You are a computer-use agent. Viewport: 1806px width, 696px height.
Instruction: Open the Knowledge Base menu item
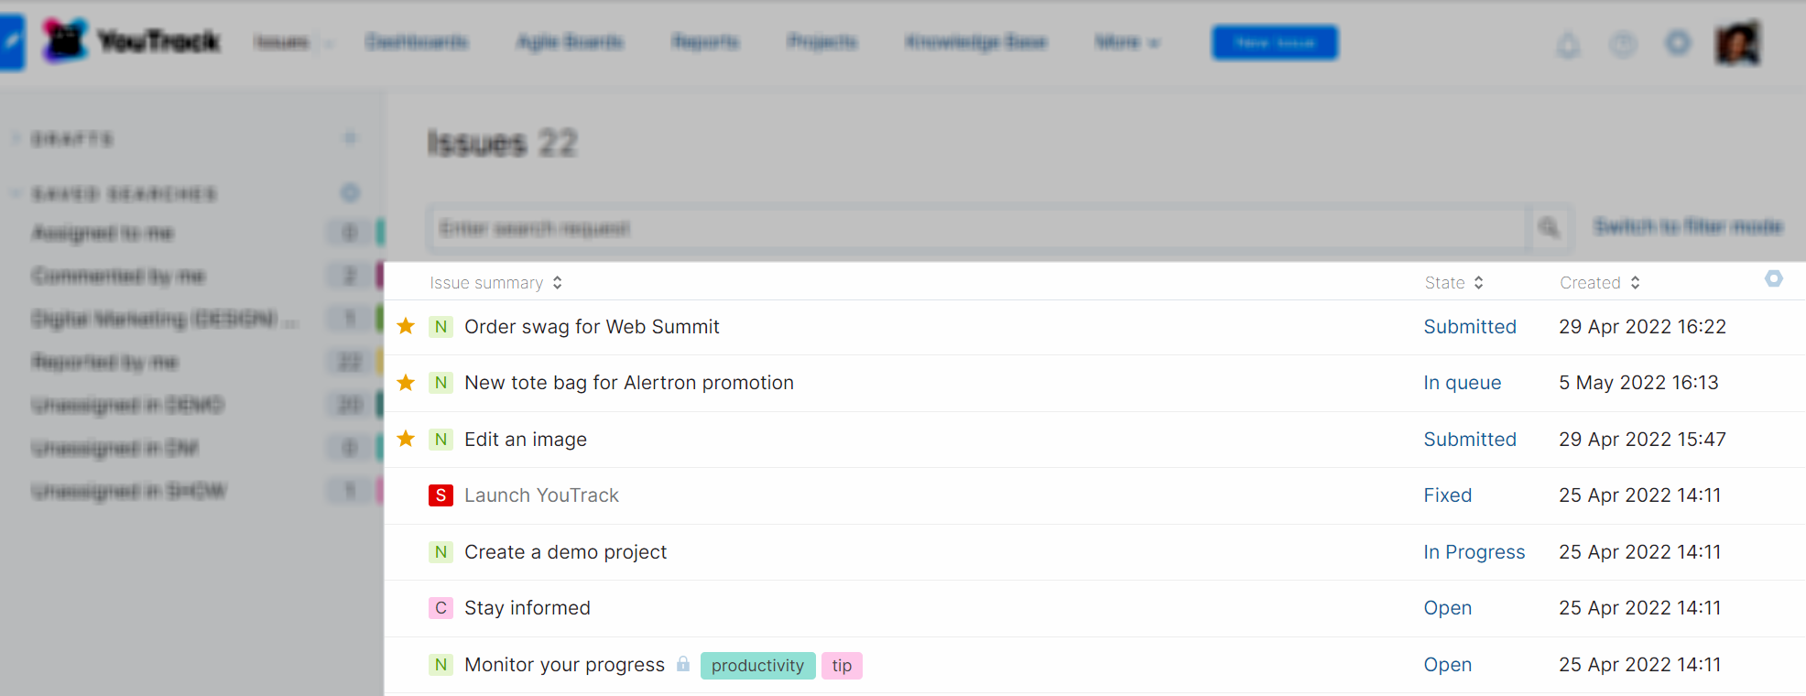coord(975,42)
